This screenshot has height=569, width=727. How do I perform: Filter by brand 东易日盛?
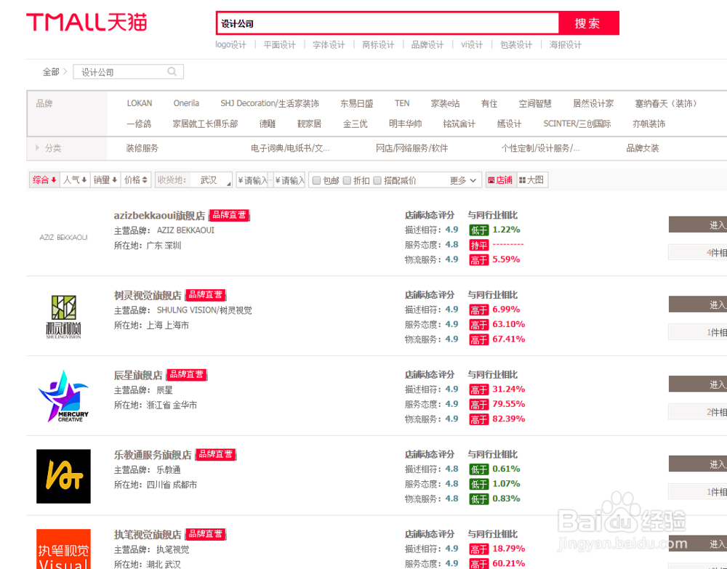(x=356, y=103)
